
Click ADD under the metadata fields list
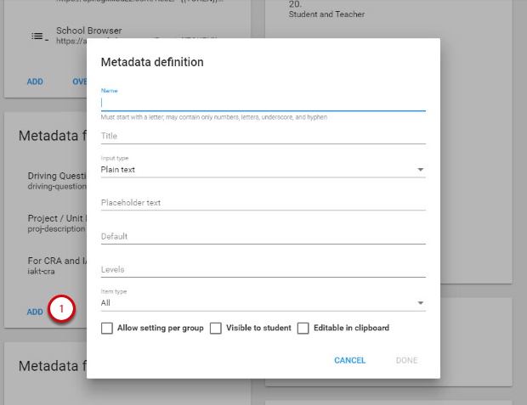[x=35, y=312]
